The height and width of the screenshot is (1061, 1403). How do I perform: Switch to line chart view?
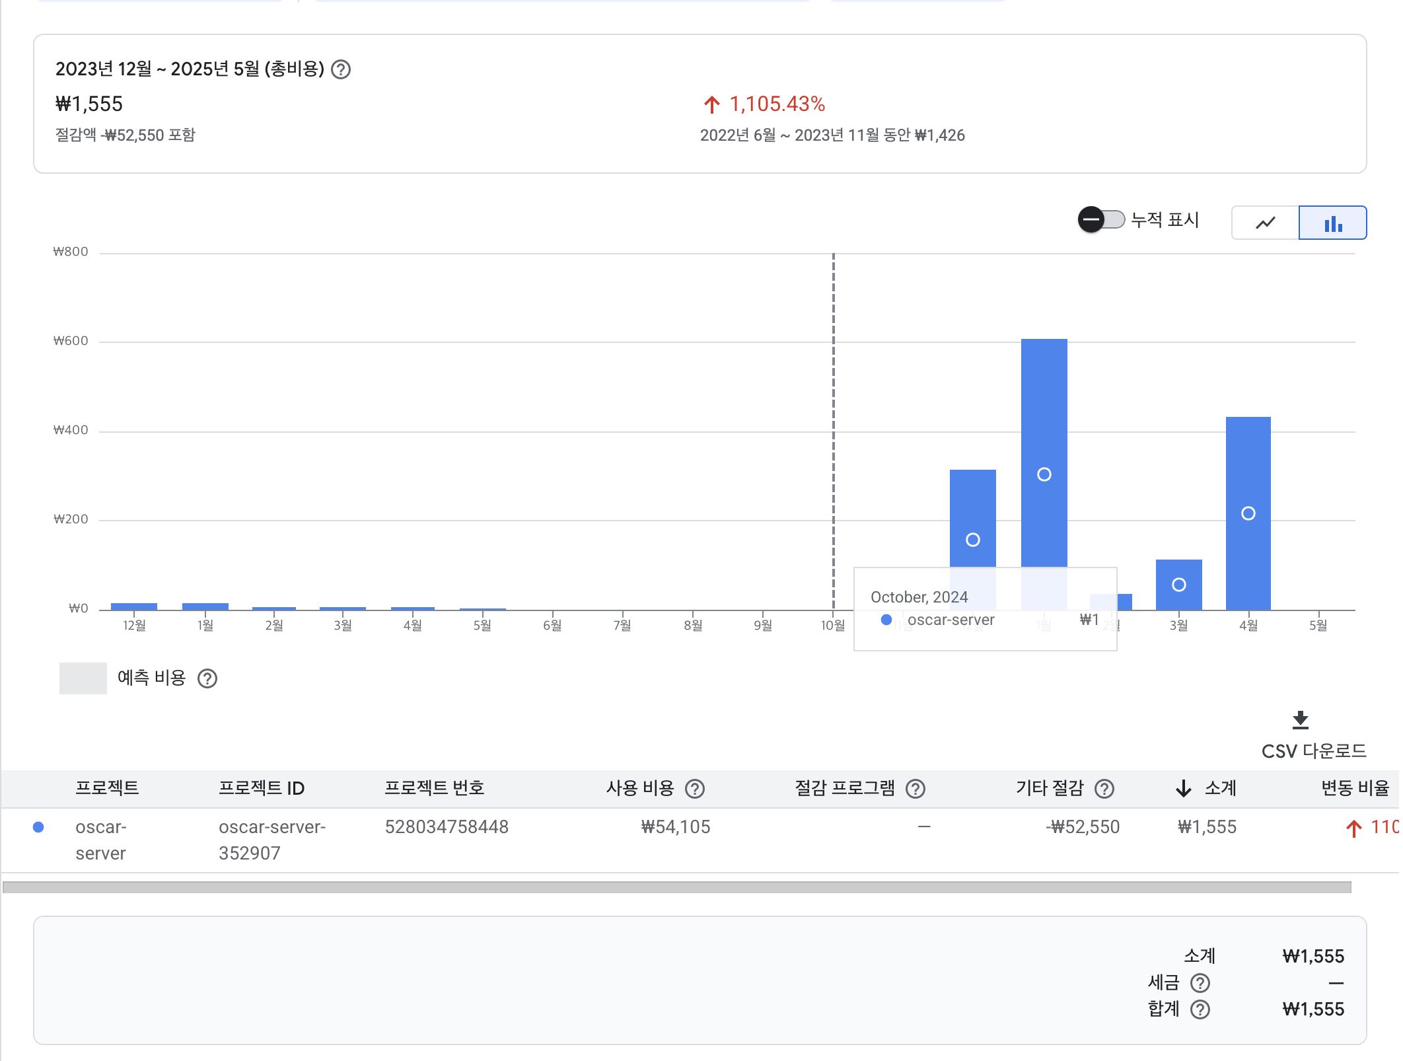(1265, 223)
